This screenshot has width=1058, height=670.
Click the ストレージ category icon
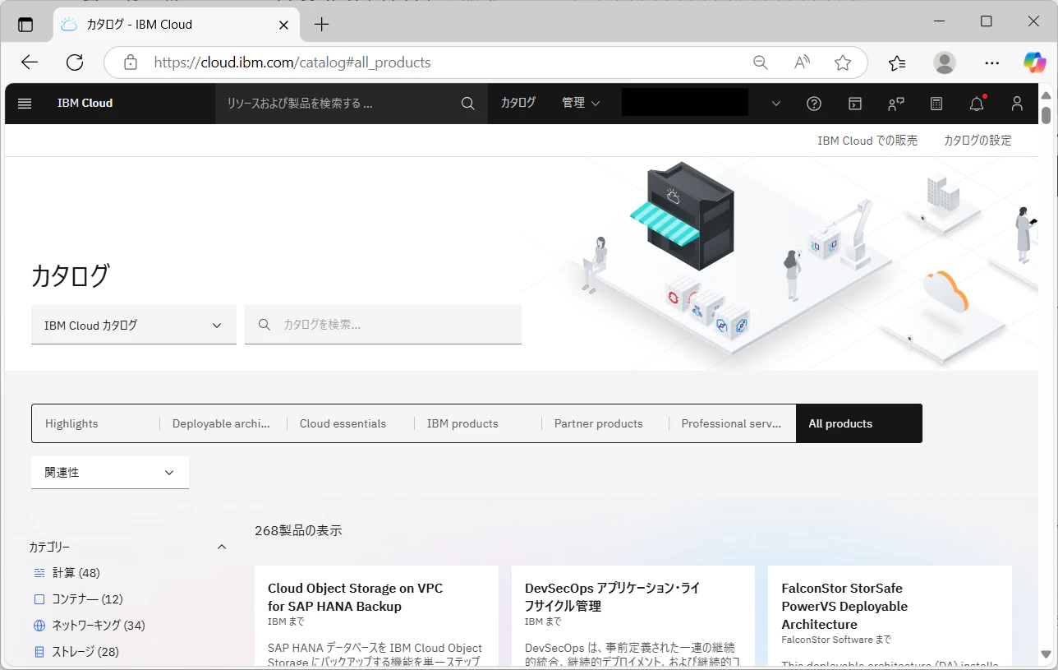click(39, 652)
